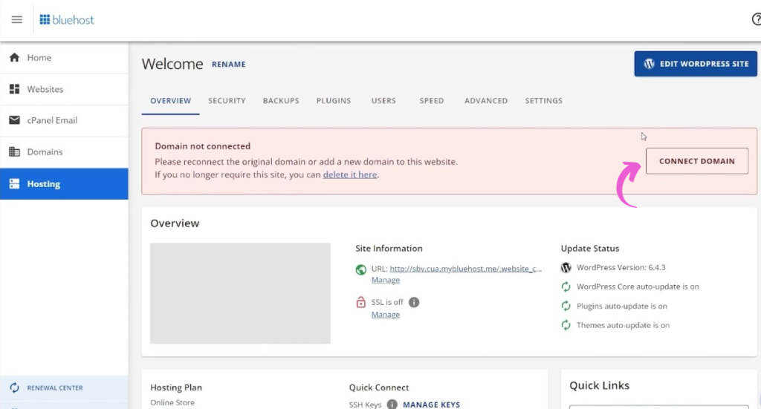Open Websites in the sidebar
The height and width of the screenshot is (409, 761).
point(64,89)
